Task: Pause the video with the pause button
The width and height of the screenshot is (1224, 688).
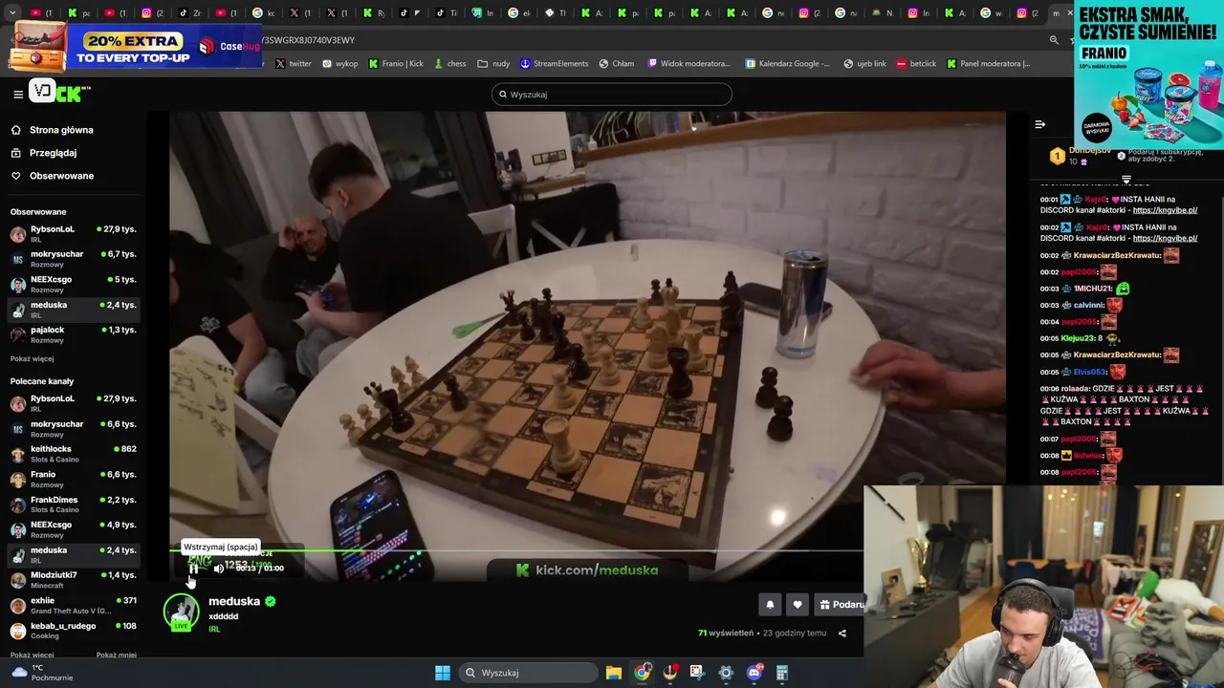Action: tap(193, 569)
